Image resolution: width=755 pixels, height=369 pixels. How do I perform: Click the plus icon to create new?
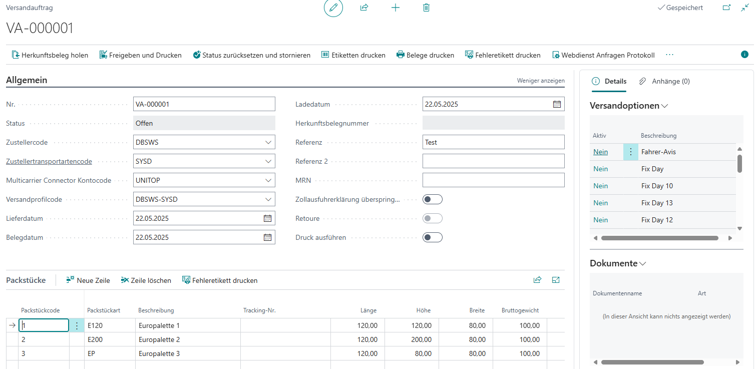[x=395, y=8]
